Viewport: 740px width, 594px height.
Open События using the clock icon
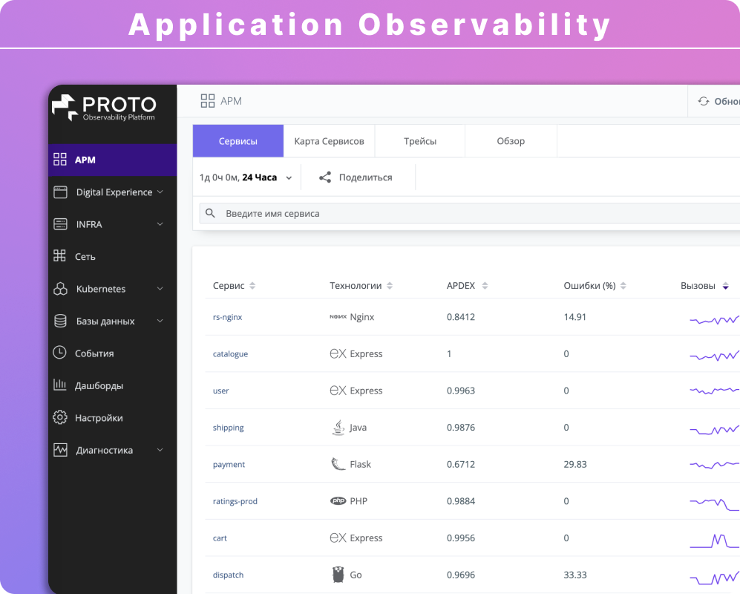click(59, 353)
